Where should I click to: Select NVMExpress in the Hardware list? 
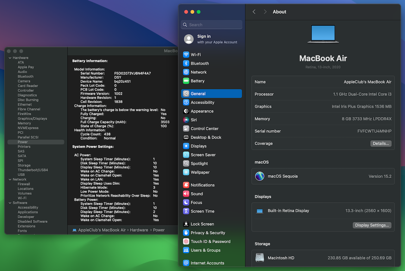coord(28,128)
